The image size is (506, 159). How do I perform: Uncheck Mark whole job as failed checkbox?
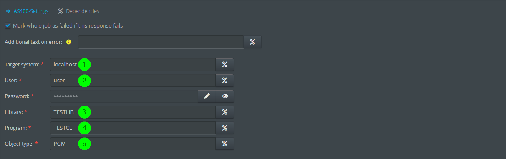8,26
